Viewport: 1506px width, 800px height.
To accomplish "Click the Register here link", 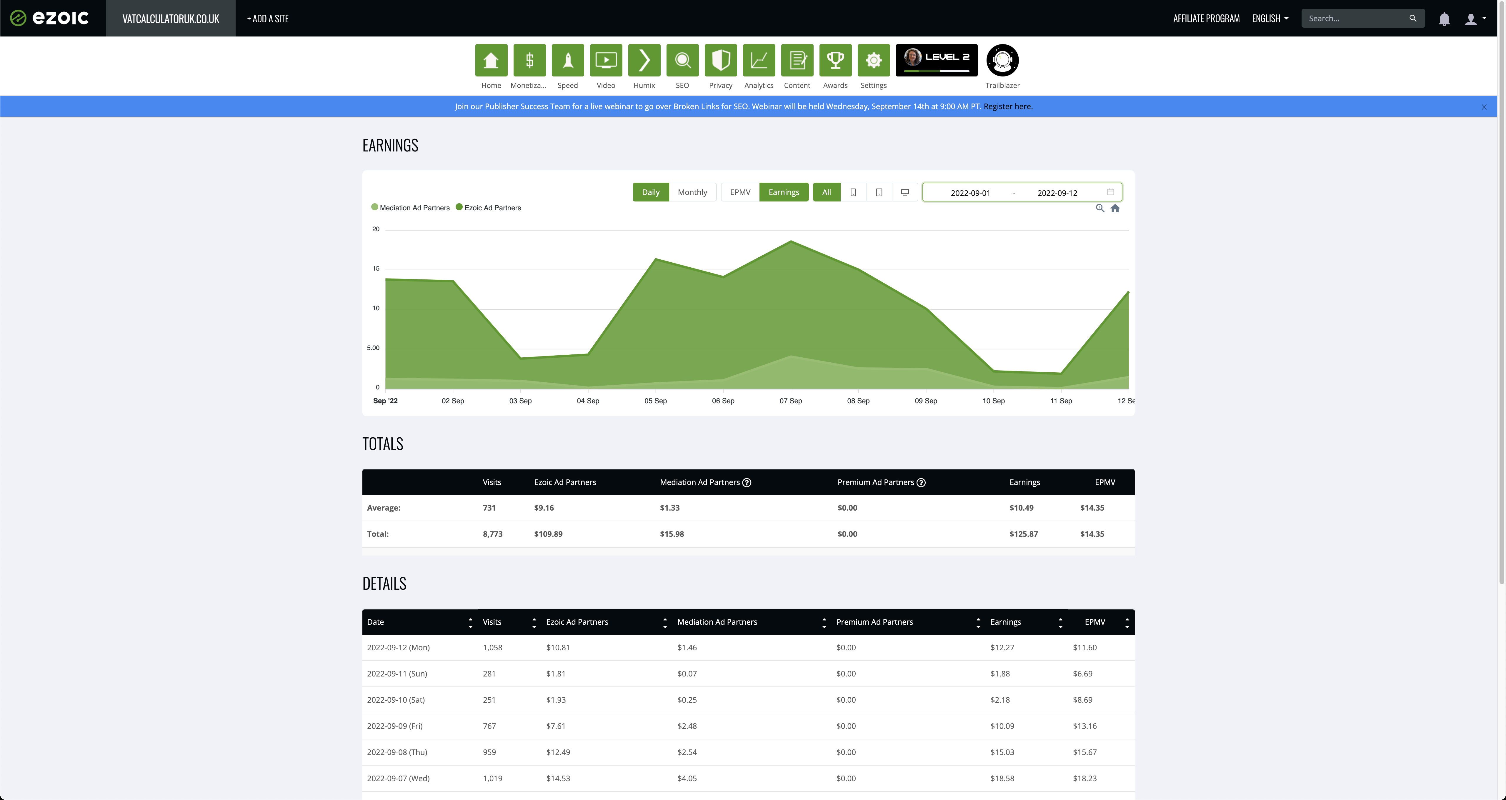I will 1008,106.
